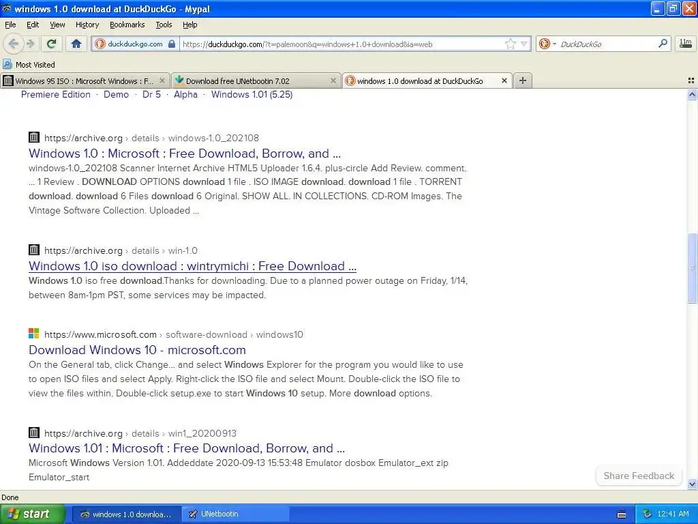Open Windows 1.0 iso download wintrymichi result
The width and height of the screenshot is (698, 524).
point(192,266)
